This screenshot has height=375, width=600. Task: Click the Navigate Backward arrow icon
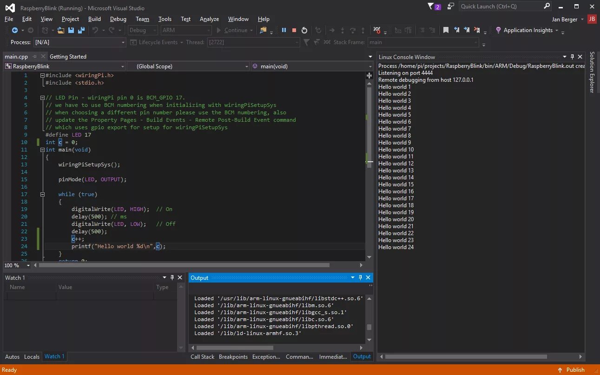click(16, 30)
